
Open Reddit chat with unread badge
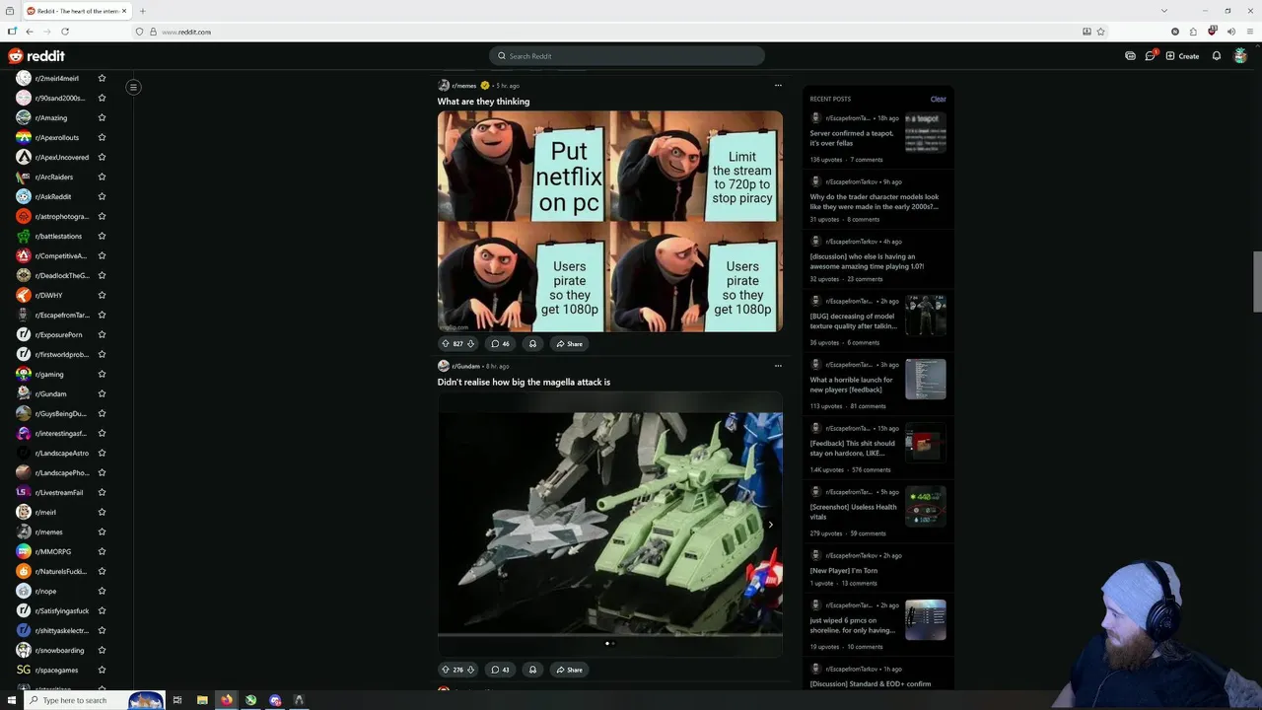pos(1150,56)
